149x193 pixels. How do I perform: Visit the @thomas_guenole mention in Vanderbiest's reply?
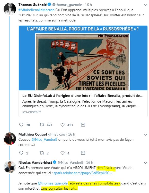click(53, 183)
